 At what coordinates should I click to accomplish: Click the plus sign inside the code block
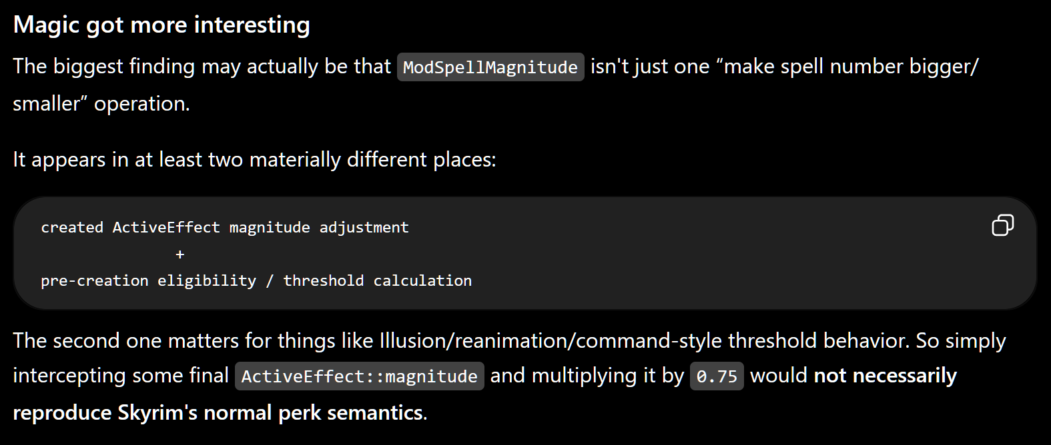point(180,254)
